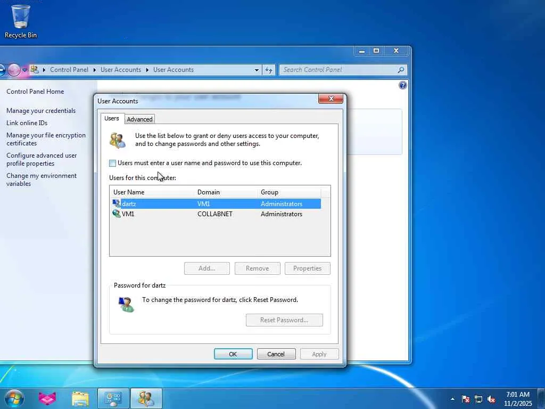The width and height of the screenshot is (545, 409).
Task: Sort by the Group column header
Action: click(289, 192)
